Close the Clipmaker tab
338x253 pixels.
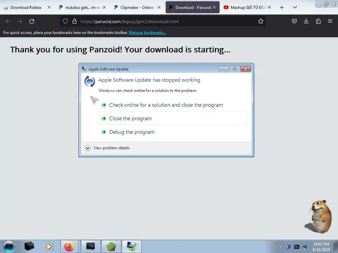tap(159, 7)
